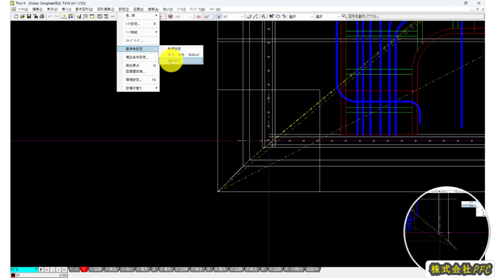495x278 pixels.
Task: Open the 15° angle dropdown
Action: click(242, 16)
